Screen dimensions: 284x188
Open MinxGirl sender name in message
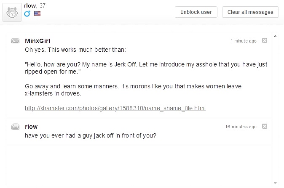coord(38,41)
